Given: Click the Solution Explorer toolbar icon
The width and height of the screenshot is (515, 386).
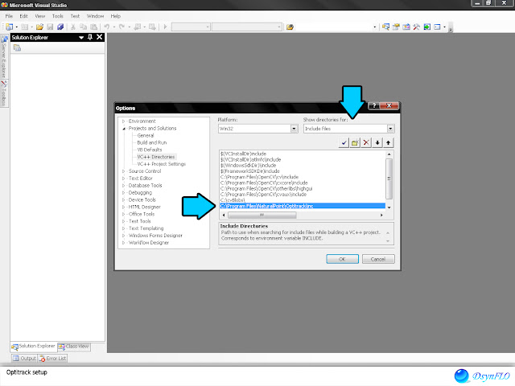Looking at the screenshot, I should (x=385, y=27).
